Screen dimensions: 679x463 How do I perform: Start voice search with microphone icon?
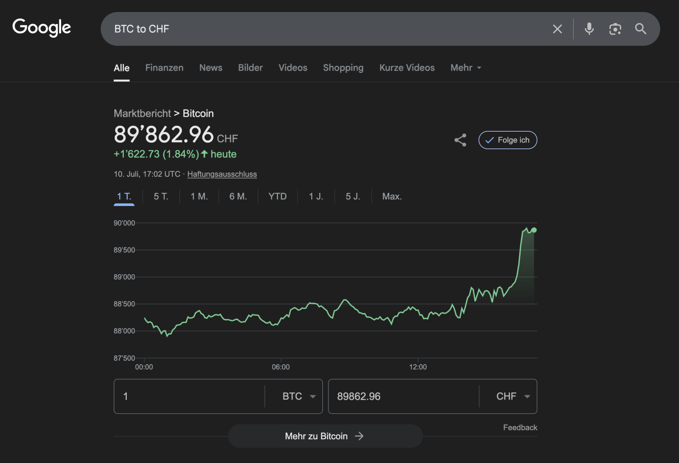pyautogui.click(x=589, y=29)
